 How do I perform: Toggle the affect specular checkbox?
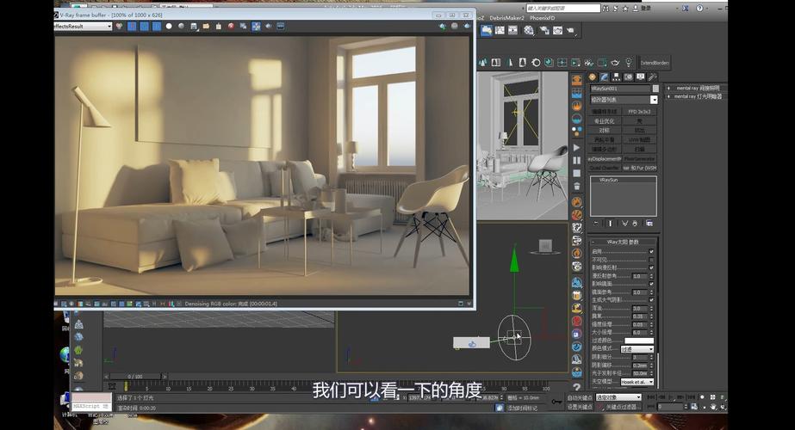(651, 284)
